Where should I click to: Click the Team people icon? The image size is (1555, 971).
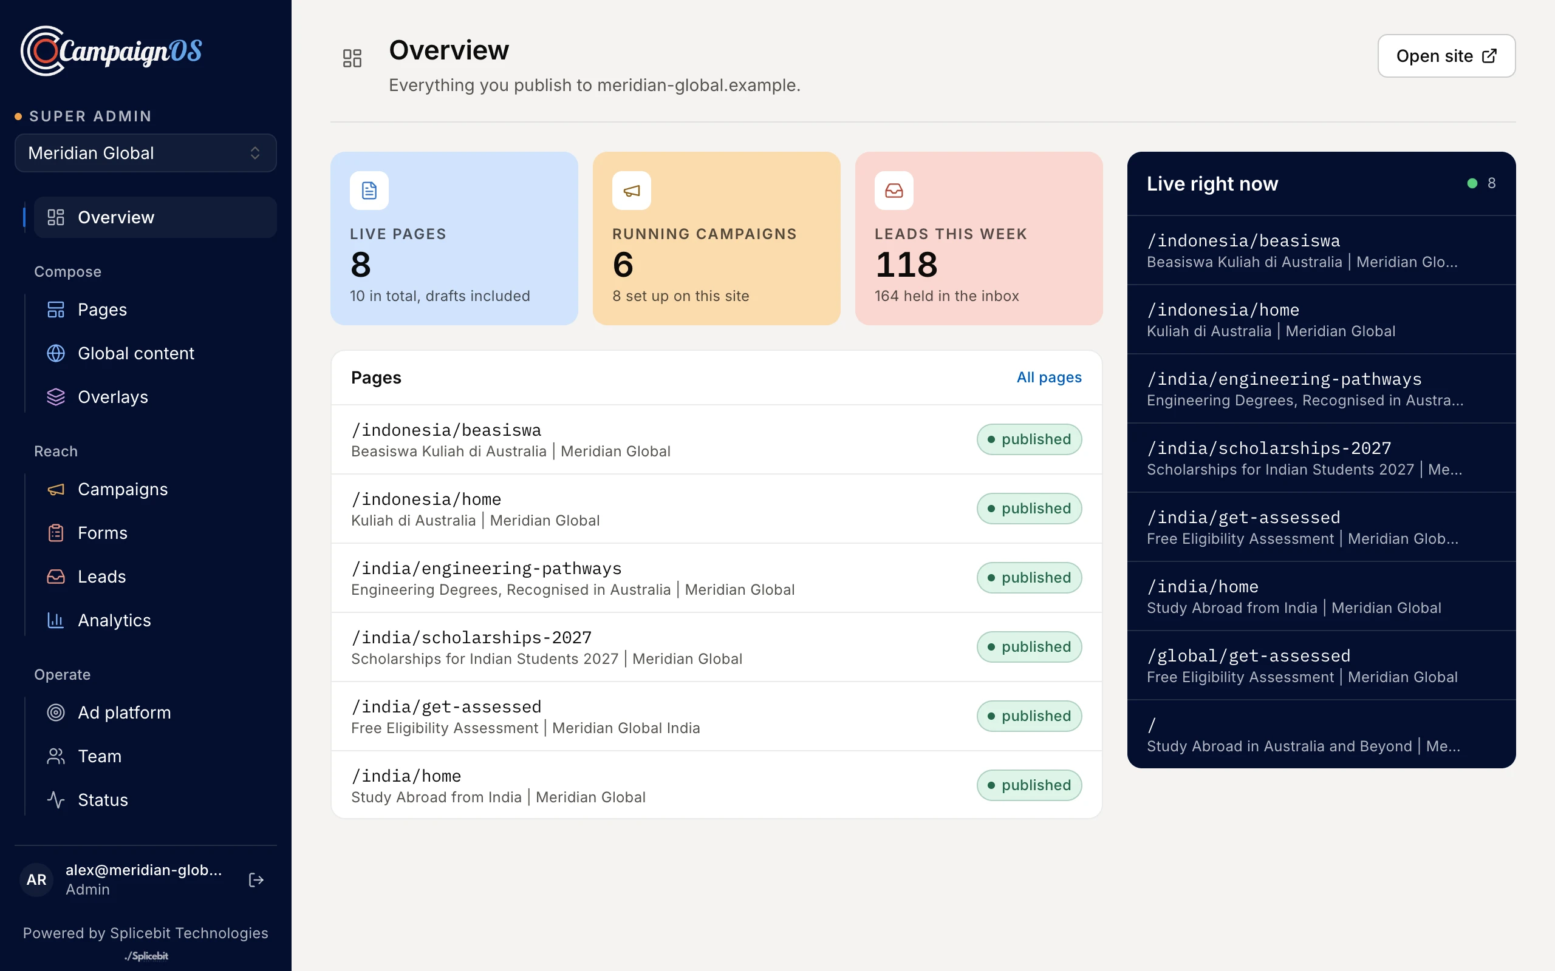click(56, 757)
